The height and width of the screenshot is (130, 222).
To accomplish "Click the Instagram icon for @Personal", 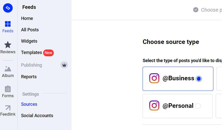I will pyautogui.click(x=154, y=106).
